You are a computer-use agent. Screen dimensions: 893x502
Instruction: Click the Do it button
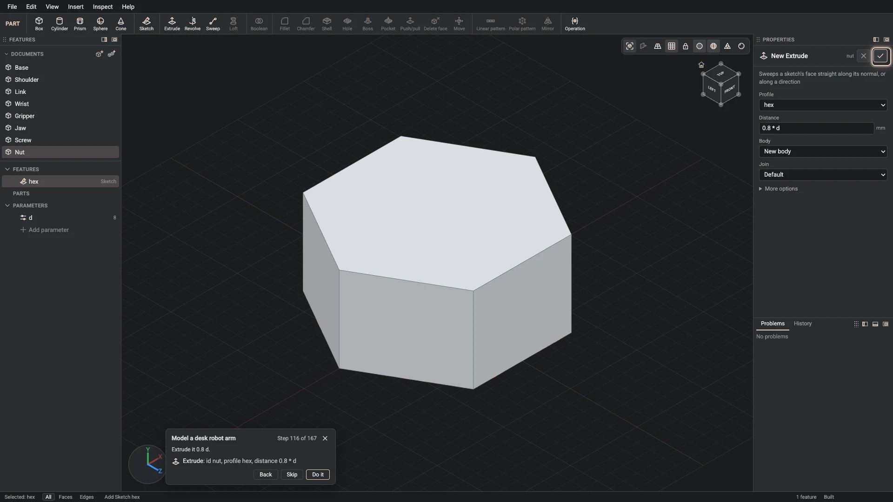318,475
